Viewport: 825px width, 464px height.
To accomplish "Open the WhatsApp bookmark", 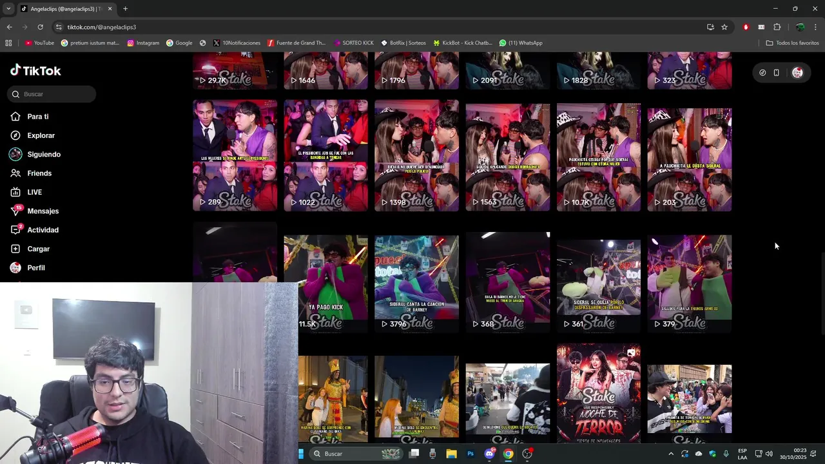I will (x=521, y=43).
